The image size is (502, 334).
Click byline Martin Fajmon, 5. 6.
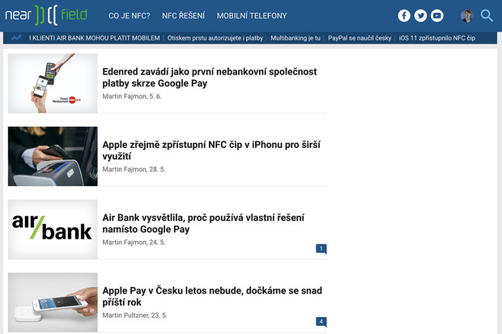point(132,96)
